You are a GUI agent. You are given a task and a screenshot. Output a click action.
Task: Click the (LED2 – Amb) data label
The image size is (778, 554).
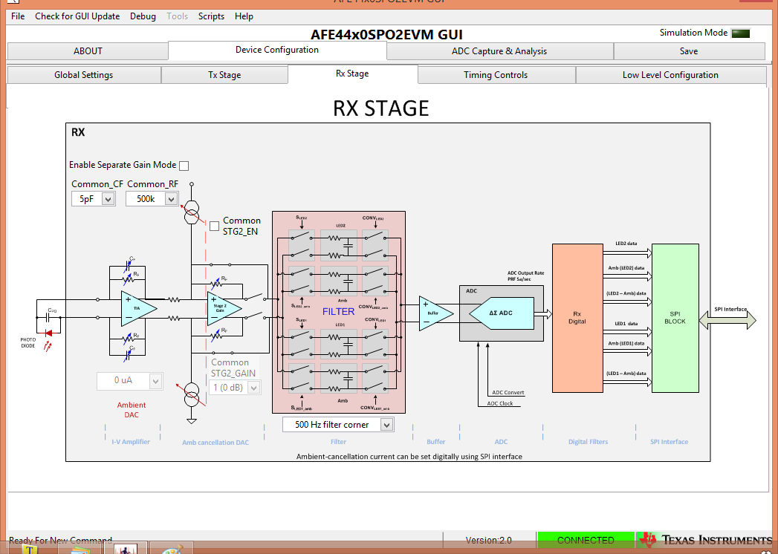coord(626,293)
